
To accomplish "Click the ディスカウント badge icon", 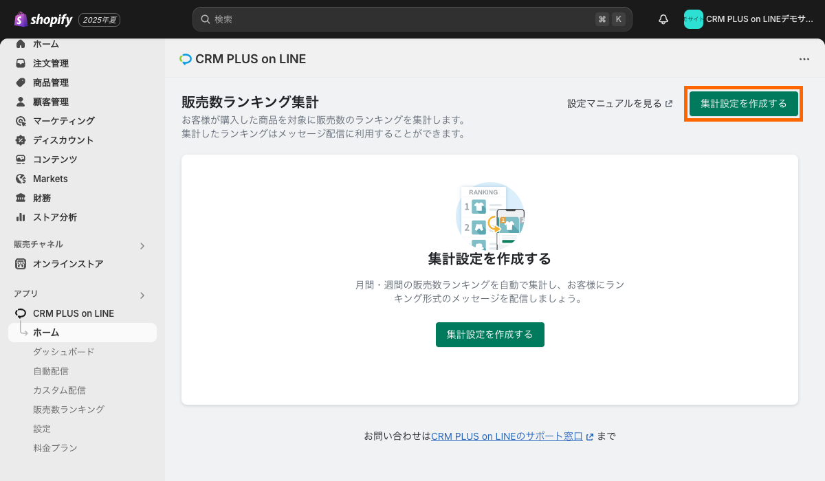I will point(21,140).
